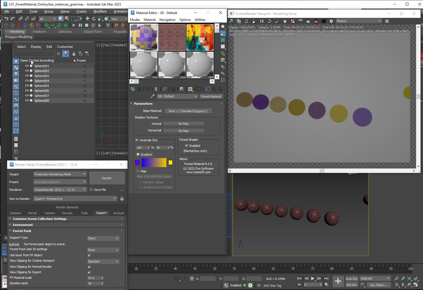Click the Render button
The image size is (423, 290).
point(107,178)
